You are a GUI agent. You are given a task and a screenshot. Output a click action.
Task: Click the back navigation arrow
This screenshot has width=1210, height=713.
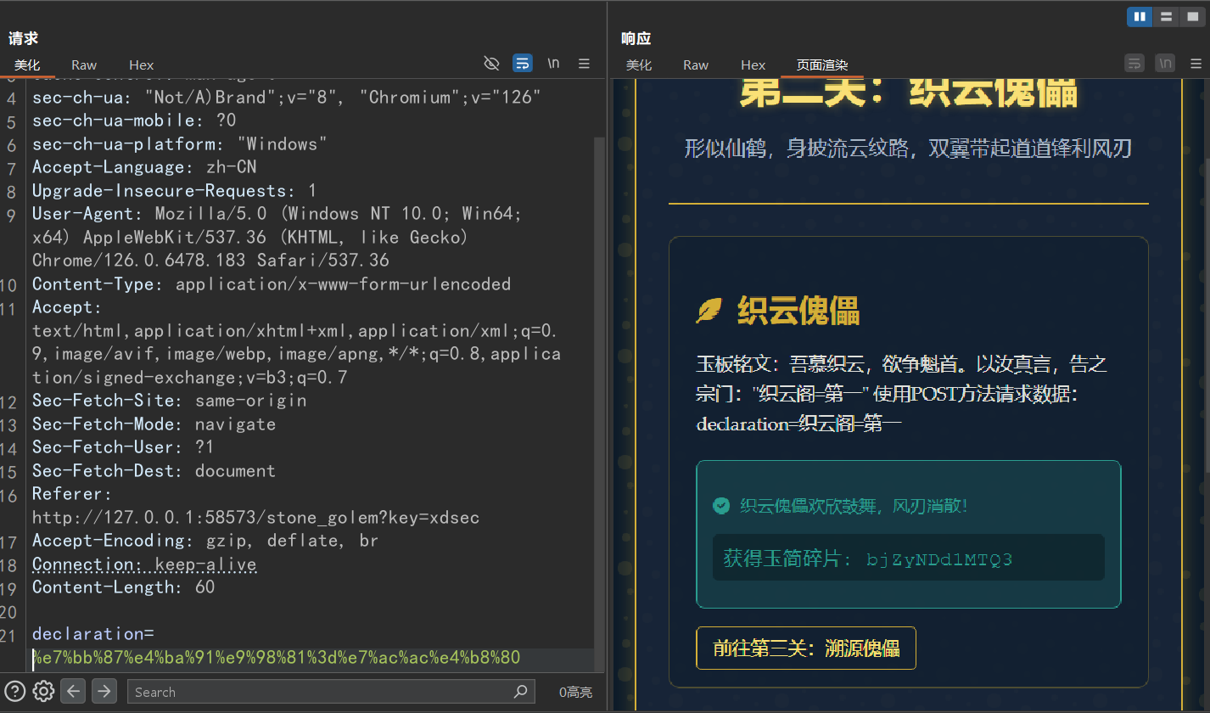click(73, 691)
